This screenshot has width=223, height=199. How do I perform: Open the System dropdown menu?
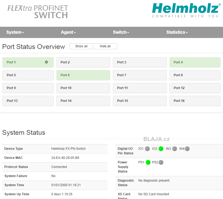(15, 32)
